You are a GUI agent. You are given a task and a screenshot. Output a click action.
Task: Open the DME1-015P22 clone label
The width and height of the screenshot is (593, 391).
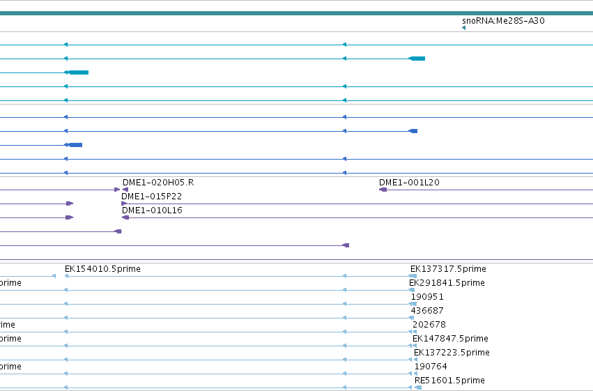pos(151,197)
